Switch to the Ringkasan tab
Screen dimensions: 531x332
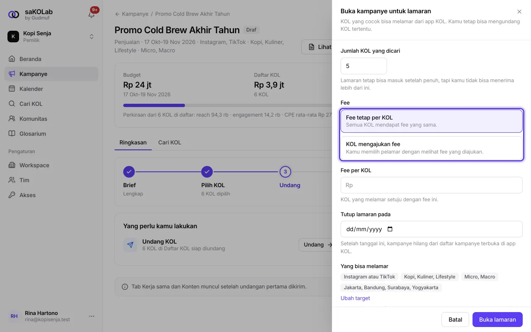click(133, 142)
